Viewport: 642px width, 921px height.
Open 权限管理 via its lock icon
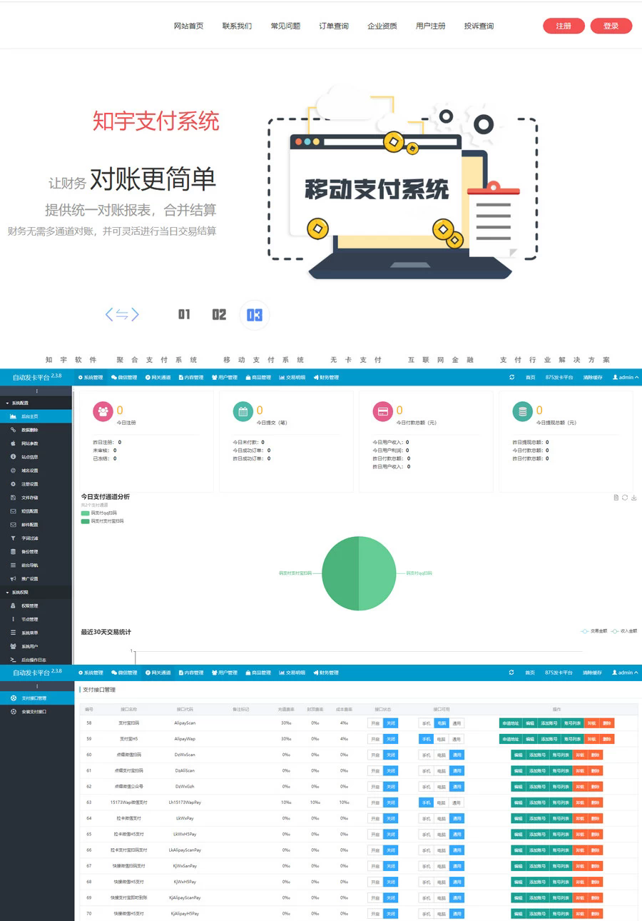tap(13, 605)
